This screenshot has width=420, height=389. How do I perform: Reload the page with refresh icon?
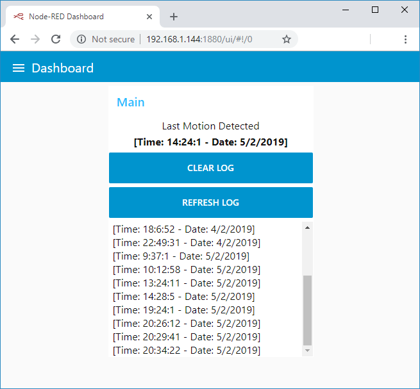click(x=56, y=39)
